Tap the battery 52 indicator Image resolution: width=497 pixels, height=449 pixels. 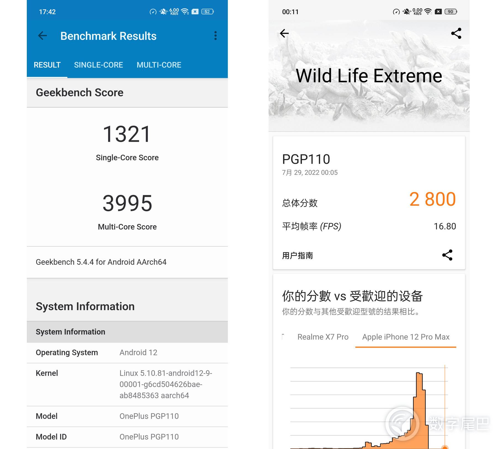coord(208,12)
